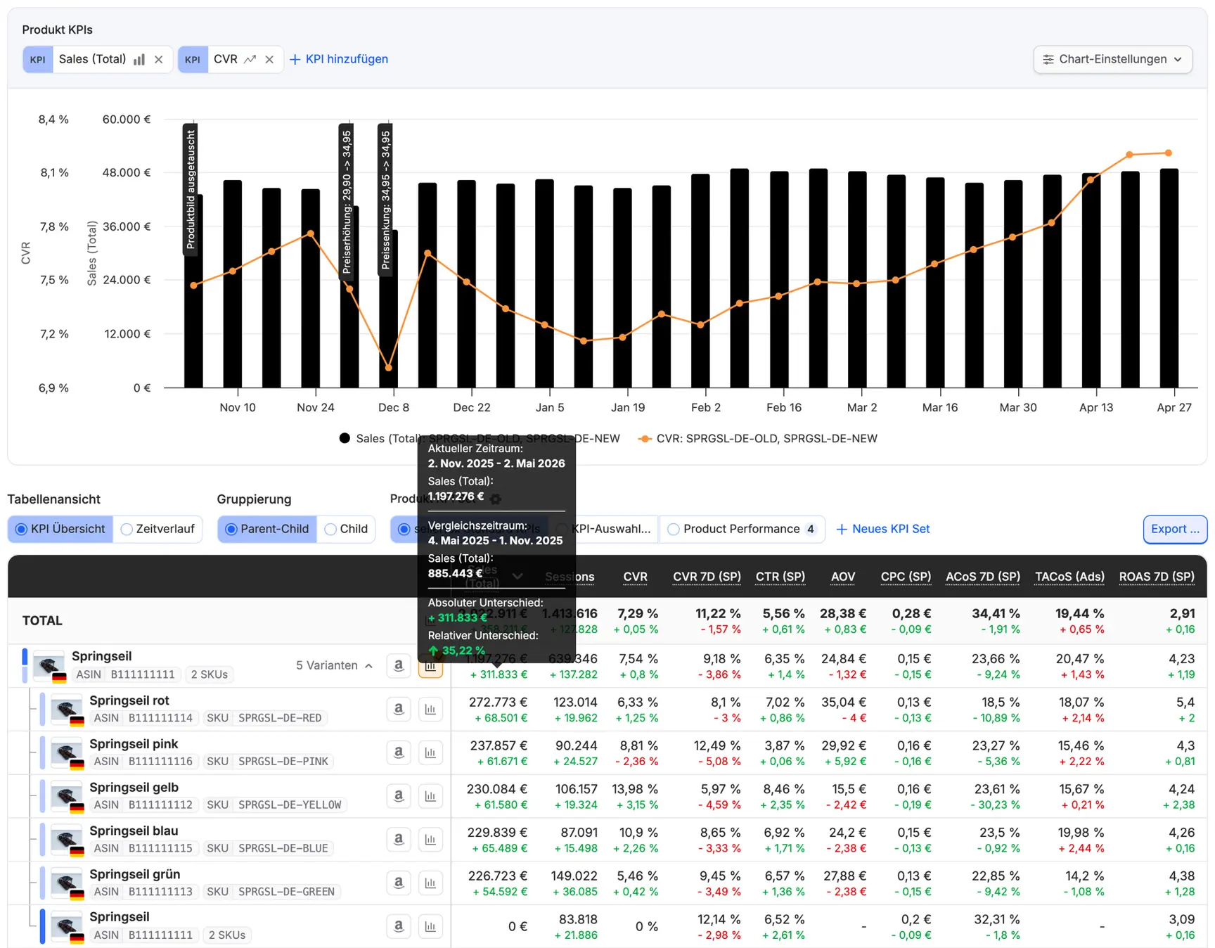Select Parent-Child grouping
This screenshot has width=1215, height=948.
[267, 529]
